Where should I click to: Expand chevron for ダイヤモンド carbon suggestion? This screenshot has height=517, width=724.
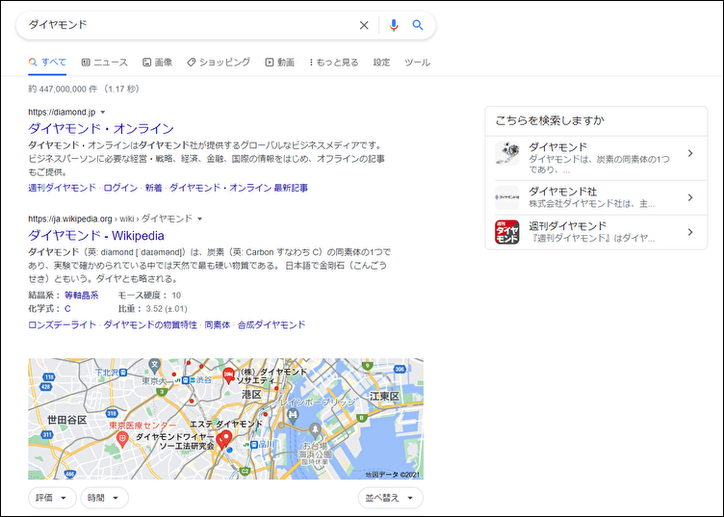pyautogui.click(x=690, y=153)
